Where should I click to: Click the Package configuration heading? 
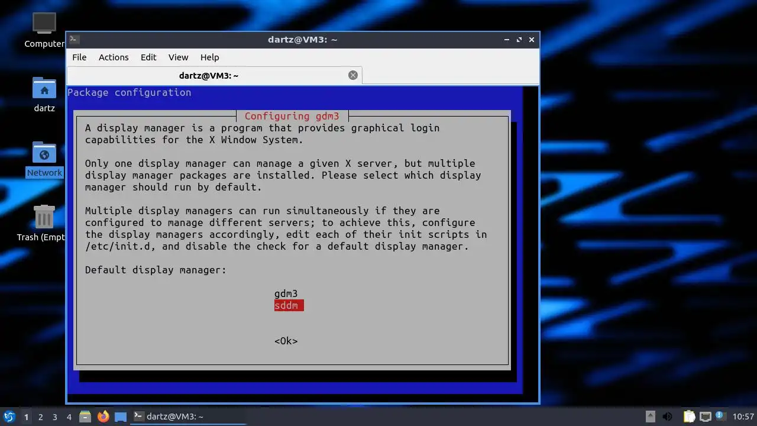coord(130,92)
